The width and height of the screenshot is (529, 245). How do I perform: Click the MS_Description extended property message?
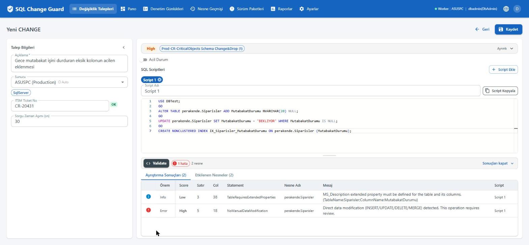point(392,197)
